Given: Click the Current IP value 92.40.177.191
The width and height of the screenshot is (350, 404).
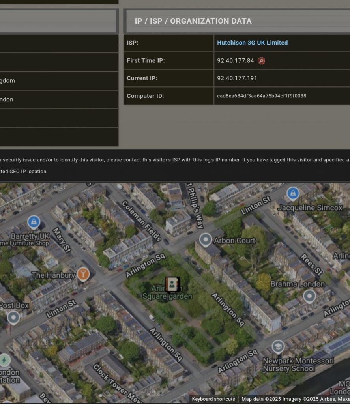Looking at the screenshot, I should click(x=237, y=78).
